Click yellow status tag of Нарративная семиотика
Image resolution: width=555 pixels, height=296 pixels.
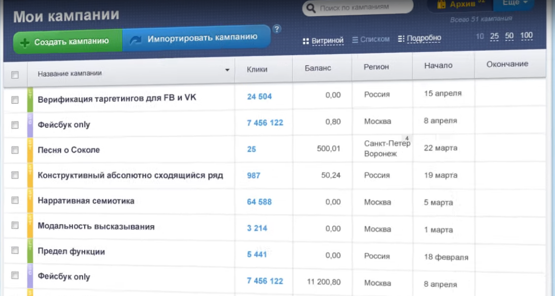(x=30, y=200)
